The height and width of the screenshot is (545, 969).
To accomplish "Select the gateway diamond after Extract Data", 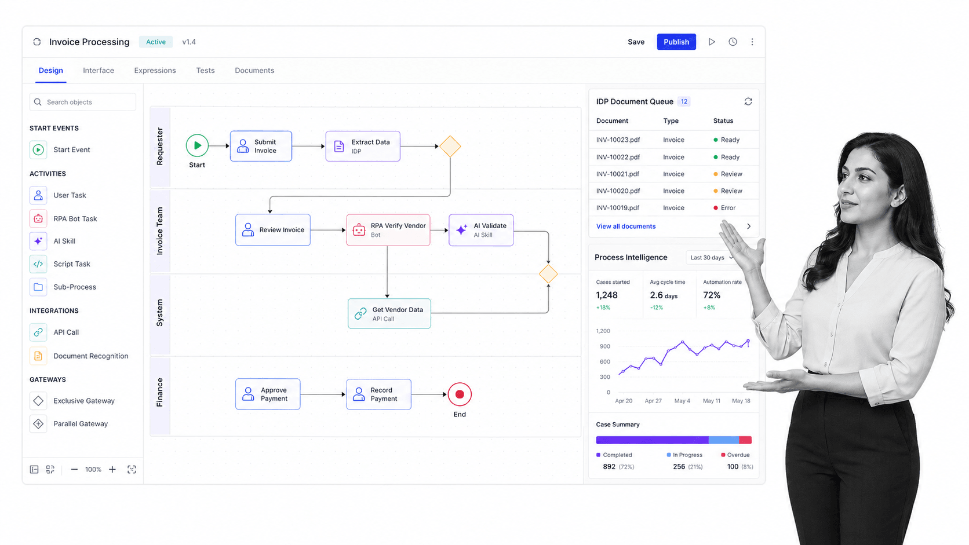I will click(x=450, y=147).
